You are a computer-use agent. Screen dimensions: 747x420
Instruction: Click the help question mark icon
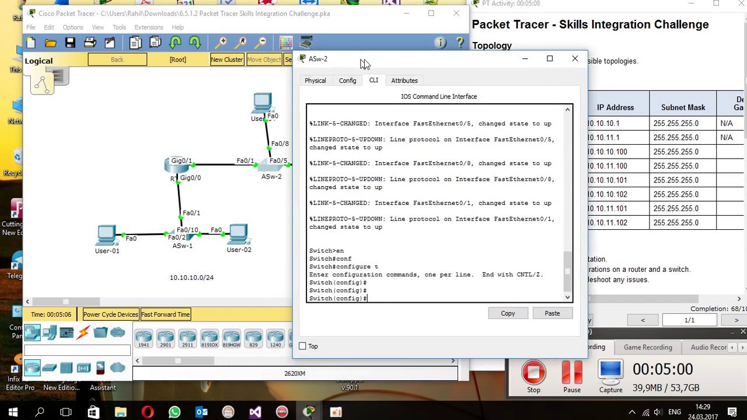[460, 43]
